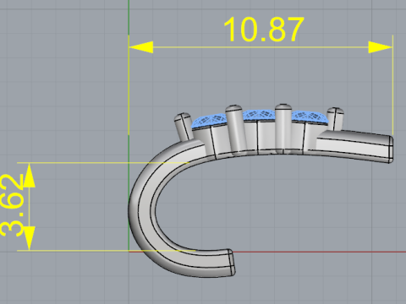Click the rightmost blue gemstone mesh
The height and width of the screenshot is (304, 406).
tap(310, 117)
